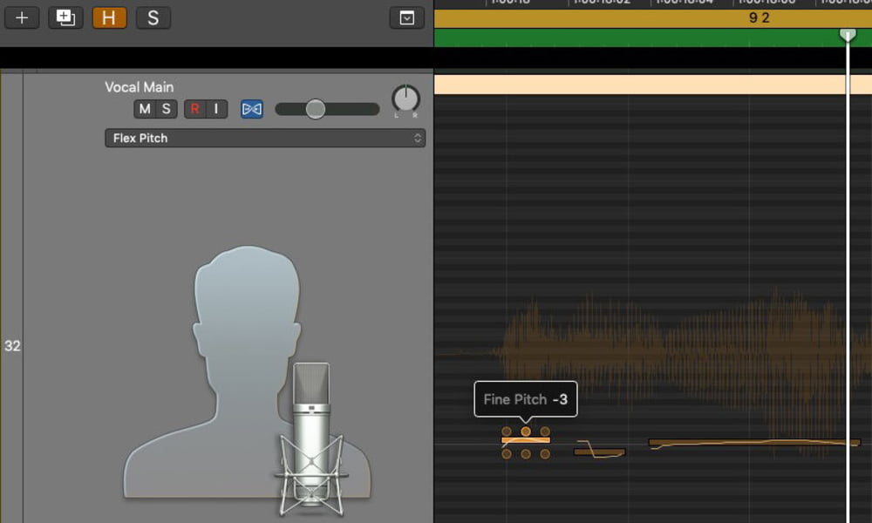Click the pan knob on Vocal Main
Screen dimensions: 872x523
tap(405, 99)
